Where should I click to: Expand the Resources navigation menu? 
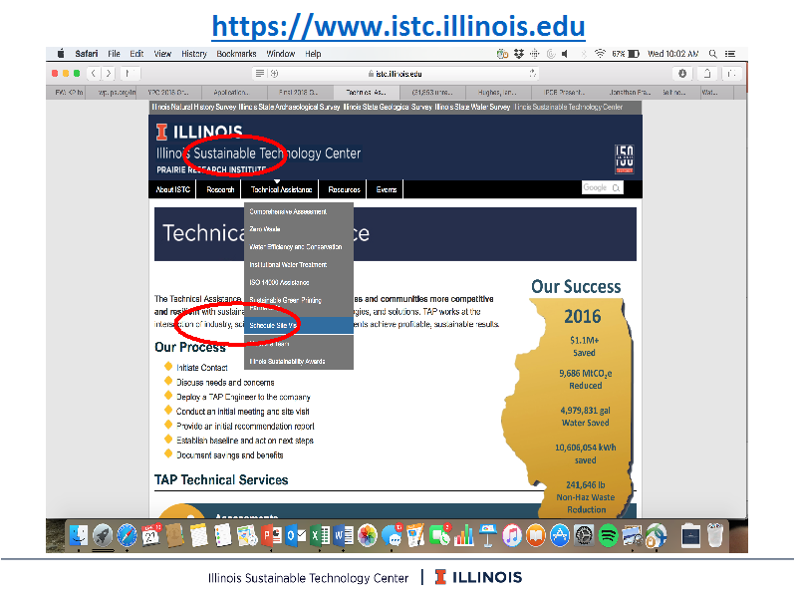(344, 189)
